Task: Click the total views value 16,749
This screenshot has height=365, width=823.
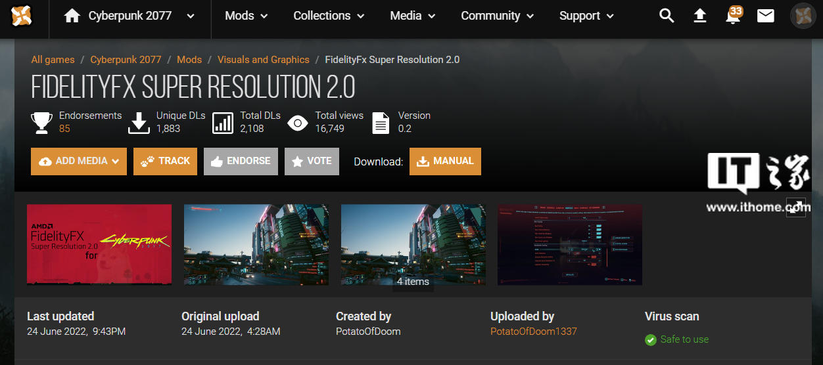Action: 329,129
